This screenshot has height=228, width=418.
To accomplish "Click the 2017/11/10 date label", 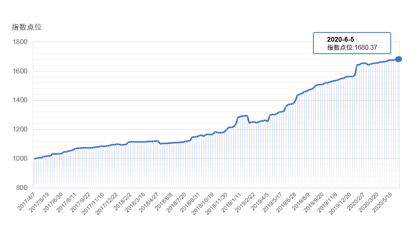I will point(93,203).
